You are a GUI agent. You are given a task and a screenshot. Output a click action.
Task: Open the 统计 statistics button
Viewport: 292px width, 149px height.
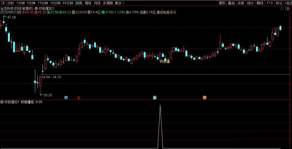[250, 3]
